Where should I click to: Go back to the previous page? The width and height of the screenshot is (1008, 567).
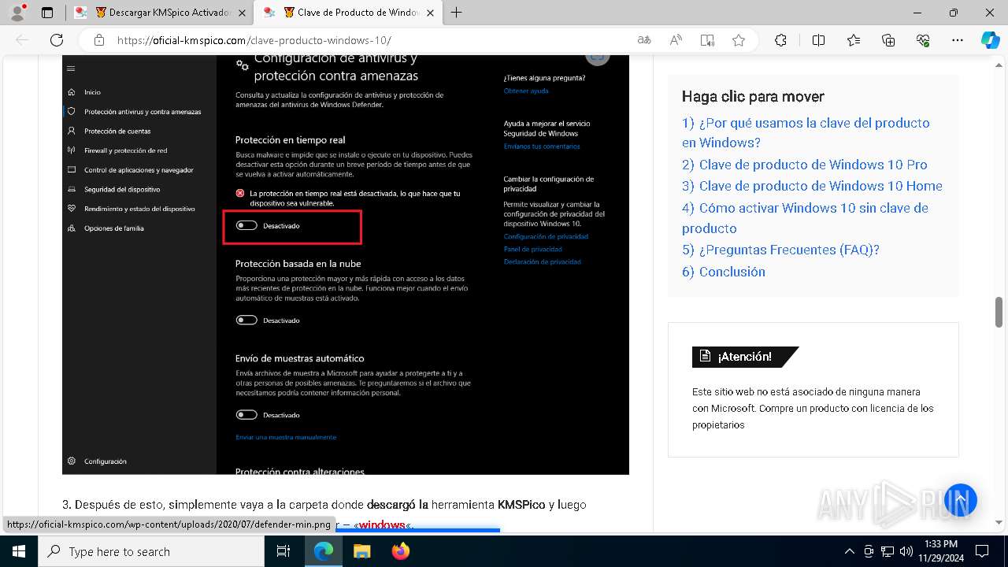pyautogui.click(x=22, y=40)
